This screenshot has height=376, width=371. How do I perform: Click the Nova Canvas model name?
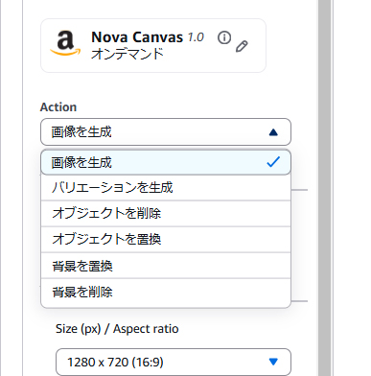tap(137, 37)
